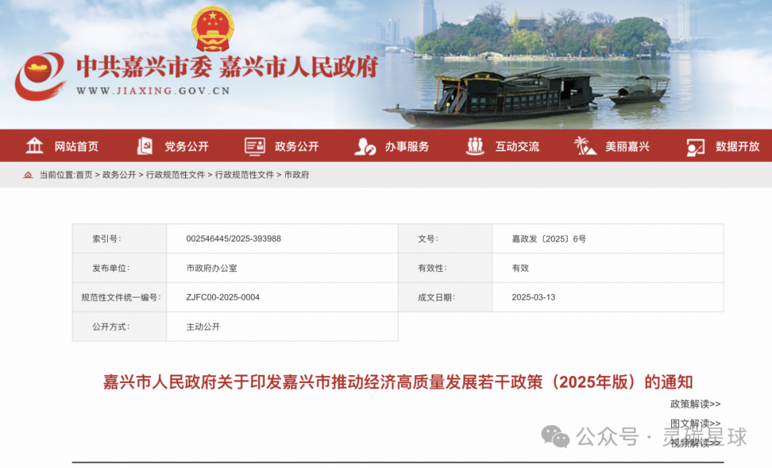Click the national emblem at the top
The height and width of the screenshot is (468, 772).
pos(213,29)
